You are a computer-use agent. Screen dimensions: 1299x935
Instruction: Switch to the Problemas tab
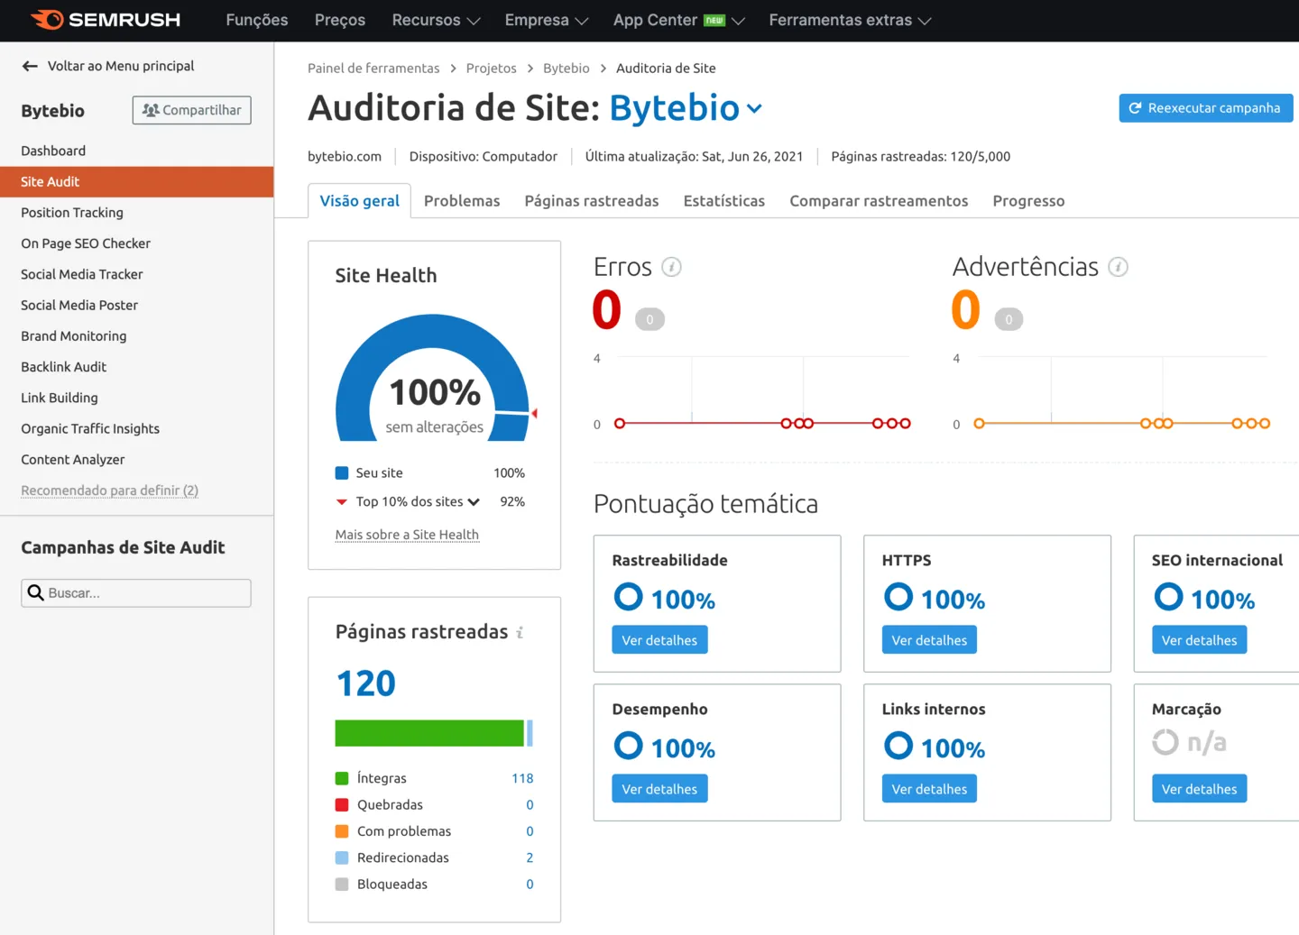[462, 201]
